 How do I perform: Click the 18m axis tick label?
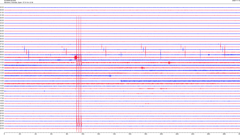pyautogui.click(x=146, y=134)
